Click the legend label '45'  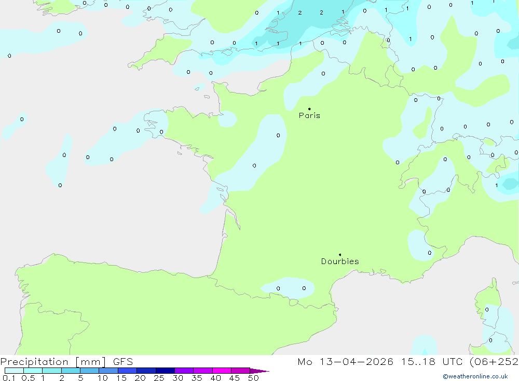(x=235, y=378)
